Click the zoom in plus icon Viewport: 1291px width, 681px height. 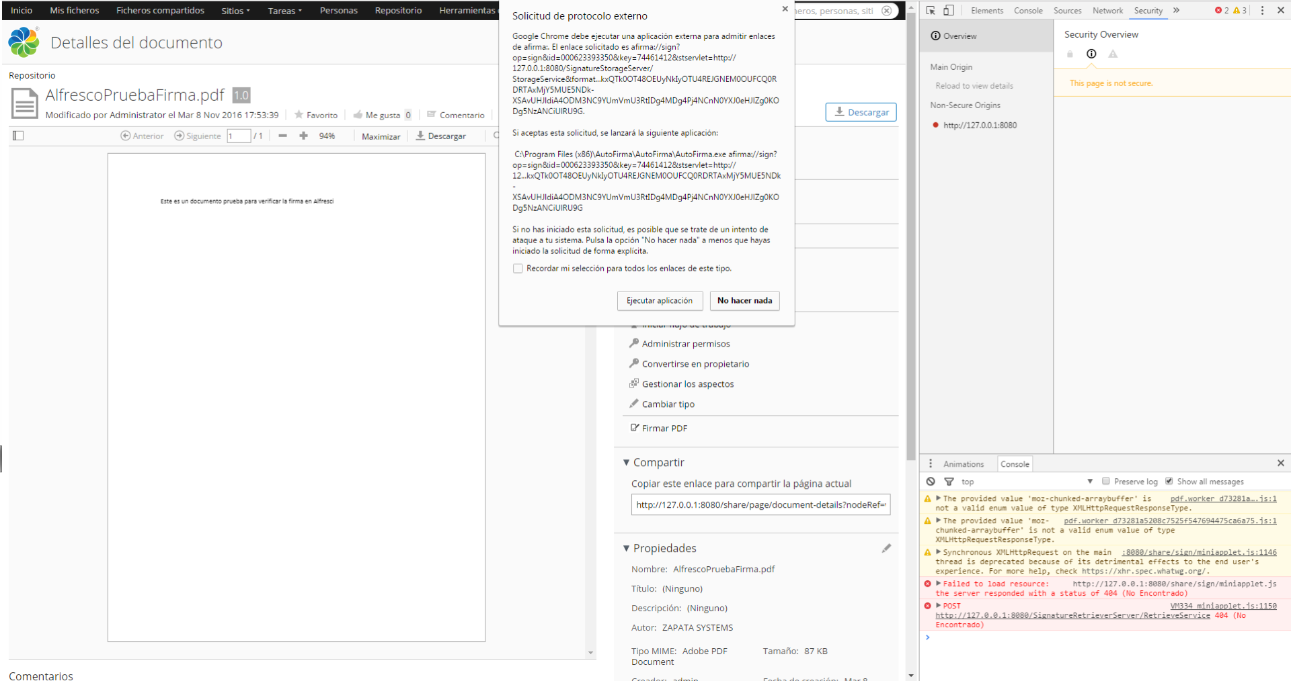pyautogui.click(x=303, y=136)
